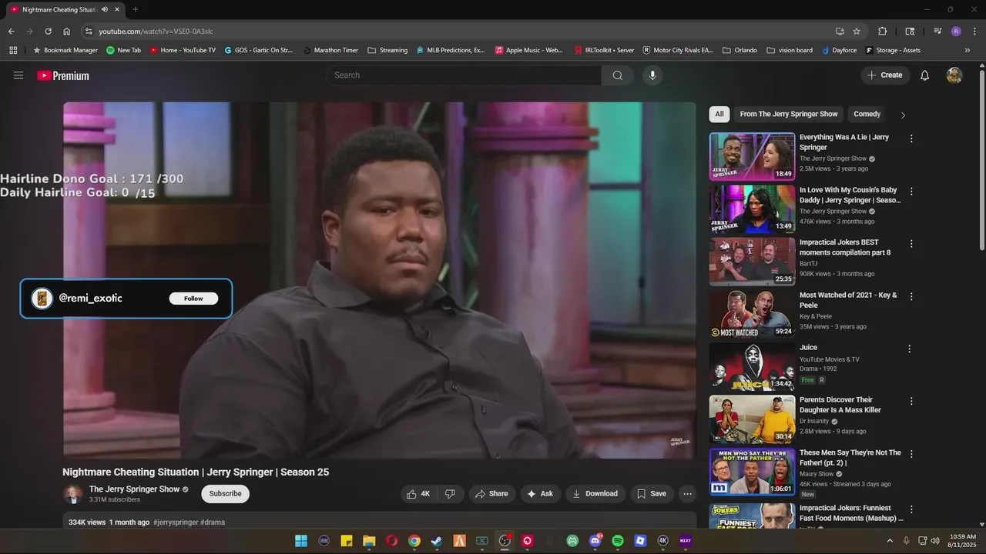Open Marathon Timer bookmark
986x554 pixels.
pos(330,50)
